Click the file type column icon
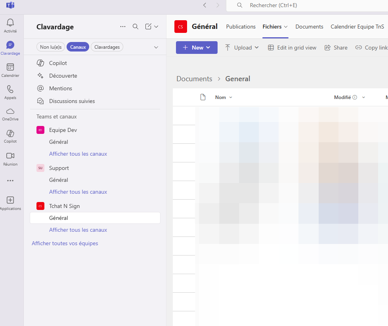Viewport: 388px width, 326px height. [x=203, y=97]
